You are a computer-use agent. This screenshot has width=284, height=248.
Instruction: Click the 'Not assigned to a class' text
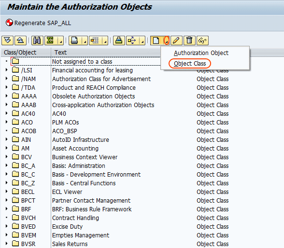tap(82, 61)
